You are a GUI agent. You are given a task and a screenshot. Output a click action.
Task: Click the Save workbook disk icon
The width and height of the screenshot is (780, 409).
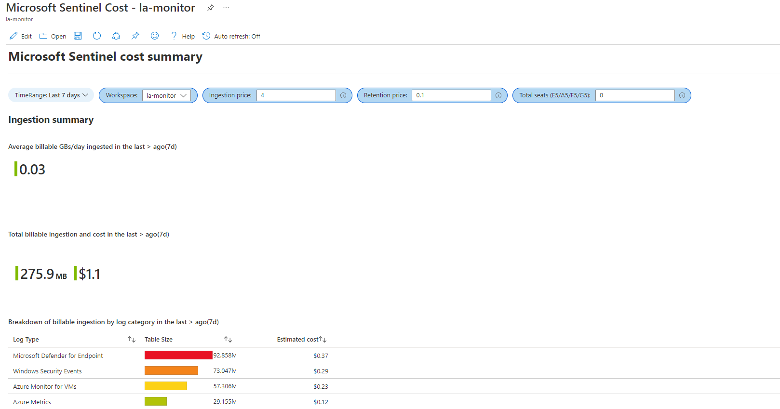[78, 36]
